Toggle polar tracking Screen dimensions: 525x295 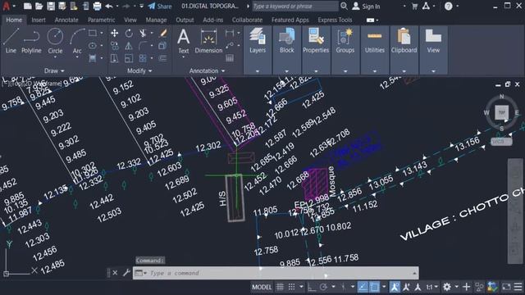pos(323,287)
